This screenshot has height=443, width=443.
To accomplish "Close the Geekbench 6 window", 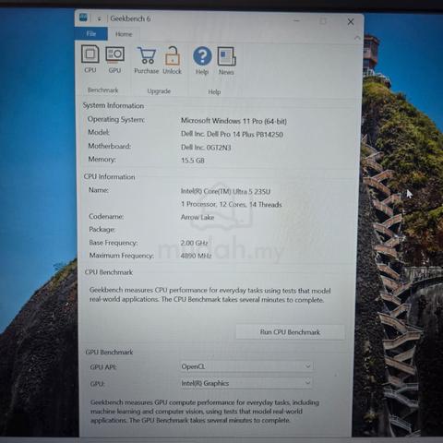I will 351,21.
